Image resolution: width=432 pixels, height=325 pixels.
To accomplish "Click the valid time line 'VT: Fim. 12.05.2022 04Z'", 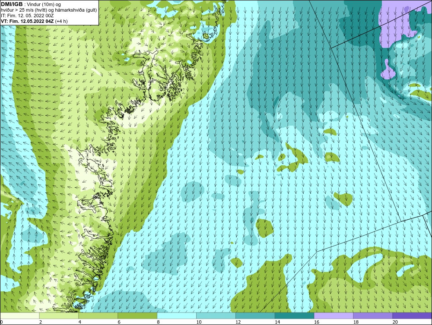I will 28,21.
